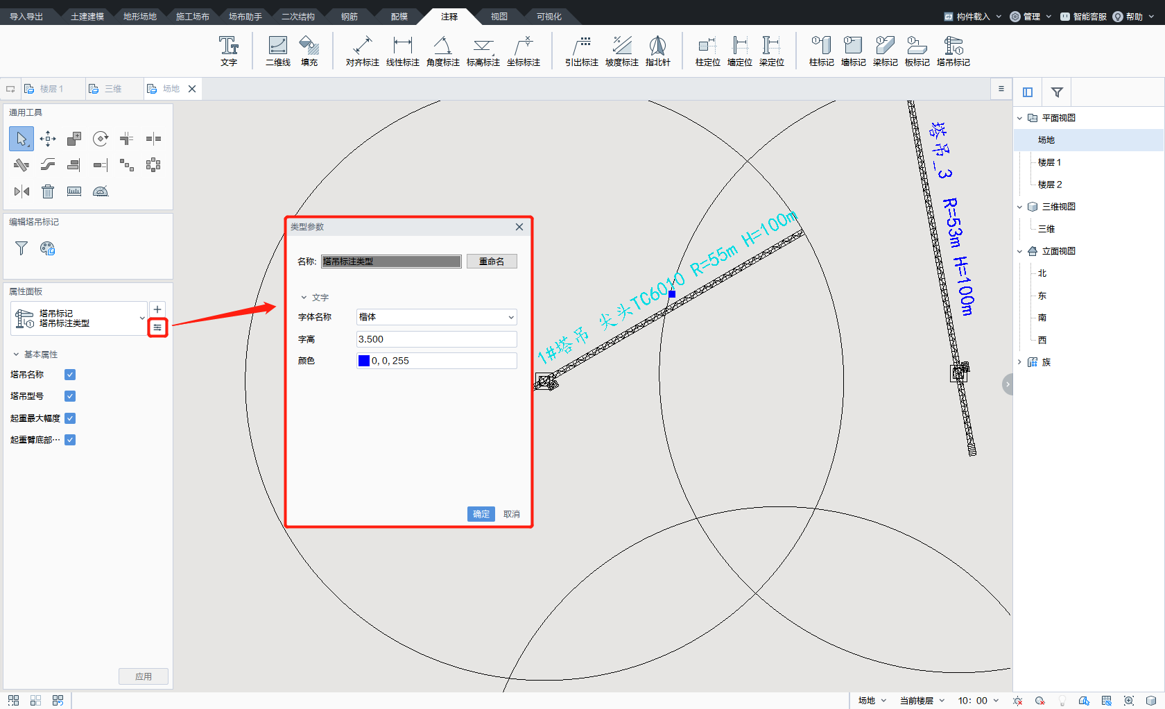Toggle the 塔吊型号 checkbox
Viewport: 1165px width, 709px height.
(x=70, y=396)
